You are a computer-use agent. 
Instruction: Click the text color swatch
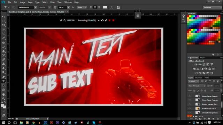click(x=105, y=7)
